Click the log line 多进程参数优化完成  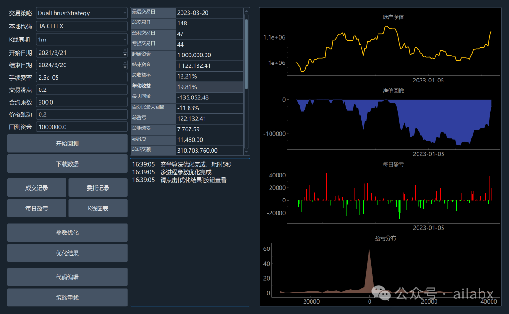(172, 172)
